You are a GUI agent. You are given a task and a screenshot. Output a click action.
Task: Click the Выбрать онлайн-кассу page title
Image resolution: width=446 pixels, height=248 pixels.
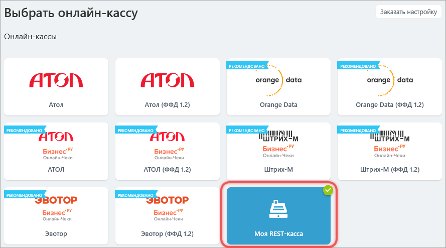tap(71, 13)
